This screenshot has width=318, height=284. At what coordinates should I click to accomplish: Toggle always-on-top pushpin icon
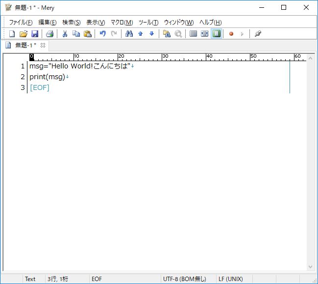tap(258, 34)
